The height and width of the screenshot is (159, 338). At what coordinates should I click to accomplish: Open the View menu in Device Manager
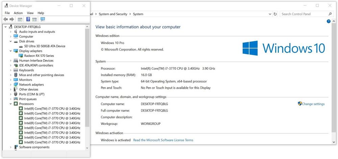point(30,13)
